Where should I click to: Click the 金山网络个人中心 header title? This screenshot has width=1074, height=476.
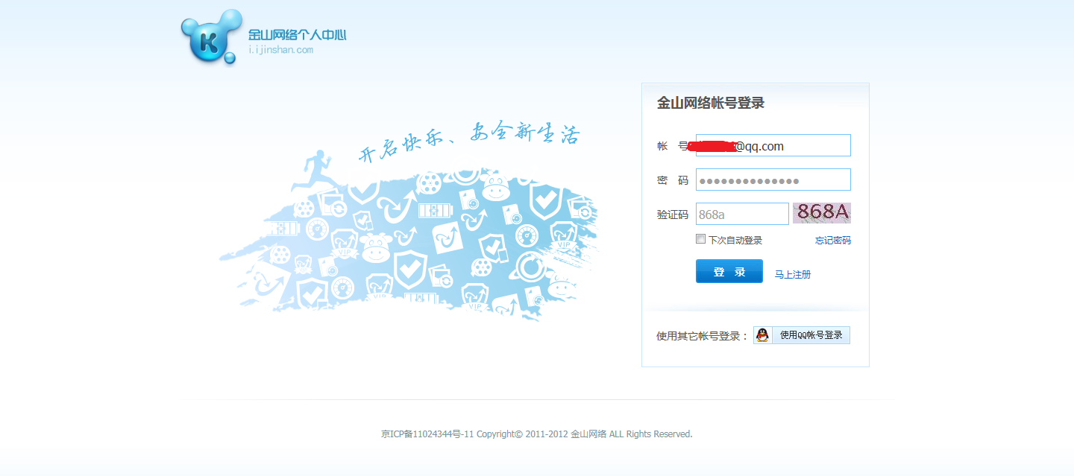[298, 35]
